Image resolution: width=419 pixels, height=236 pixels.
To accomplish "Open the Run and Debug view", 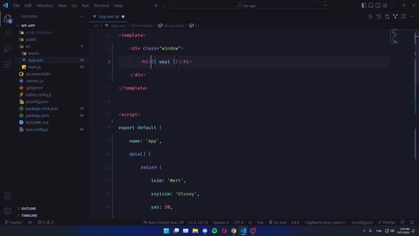I will pyautogui.click(x=7, y=49).
